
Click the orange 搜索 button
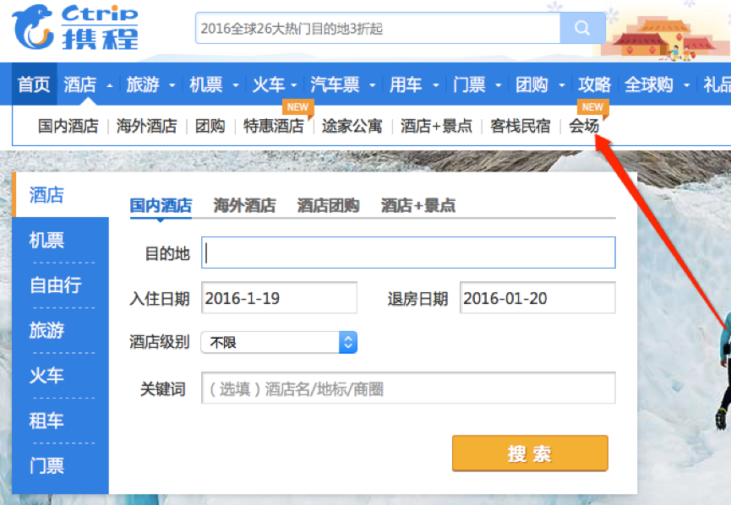coord(530,453)
